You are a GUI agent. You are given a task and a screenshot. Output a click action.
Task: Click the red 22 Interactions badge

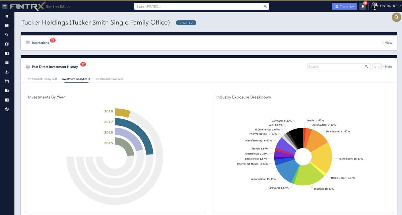(x=53, y=40)
